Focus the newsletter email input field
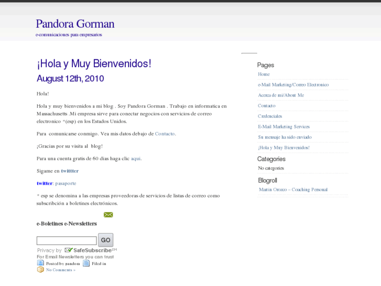The height and width of the screenshot is (286, 381). [67, 240]
